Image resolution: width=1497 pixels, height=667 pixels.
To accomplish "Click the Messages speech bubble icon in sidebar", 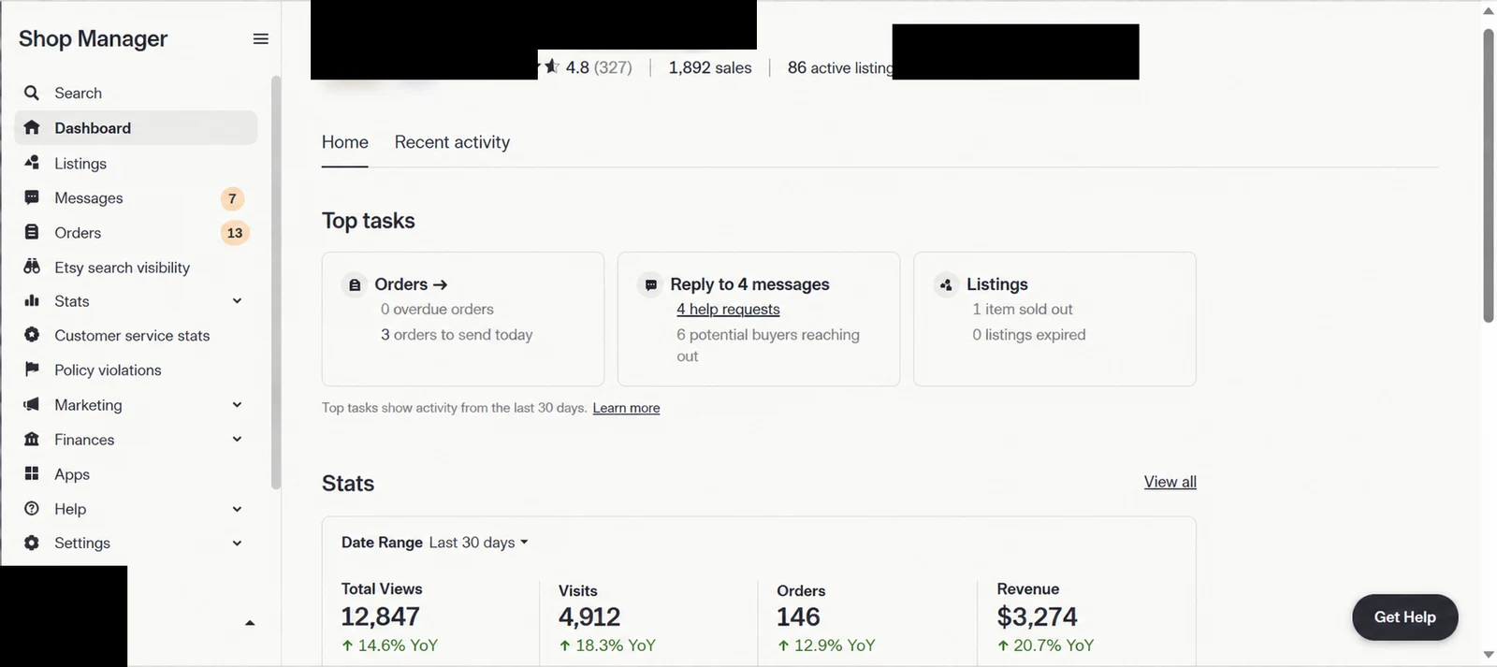I will tap(32, 197).
